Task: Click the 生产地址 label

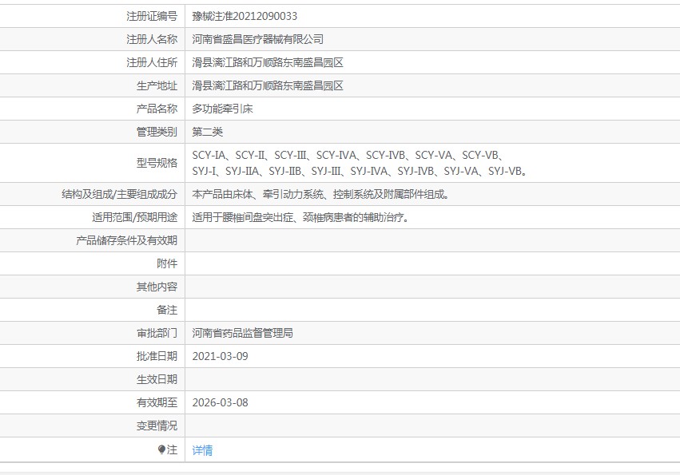Action: [x=157, y=85]
